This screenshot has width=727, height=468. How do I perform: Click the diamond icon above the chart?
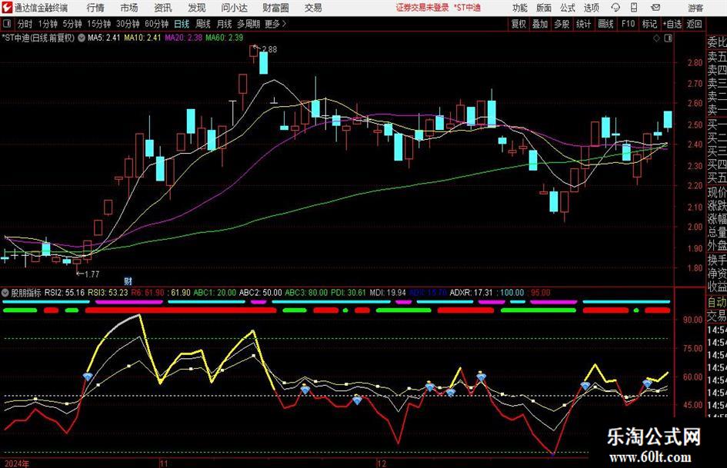coord(656,38)
